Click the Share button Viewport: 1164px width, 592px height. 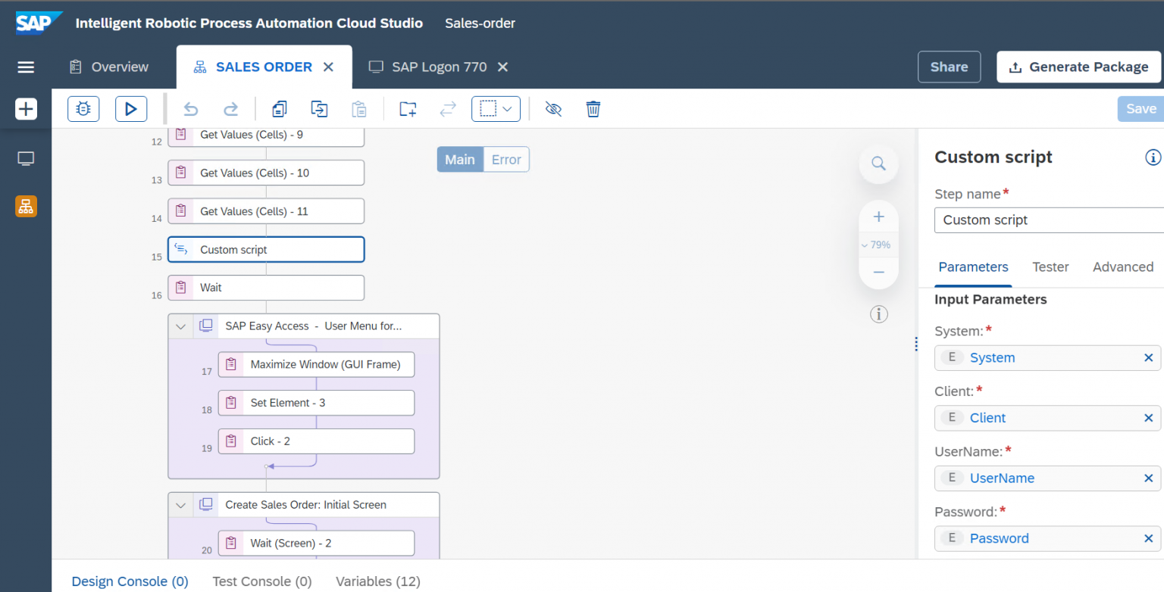(x=949, y=67)
